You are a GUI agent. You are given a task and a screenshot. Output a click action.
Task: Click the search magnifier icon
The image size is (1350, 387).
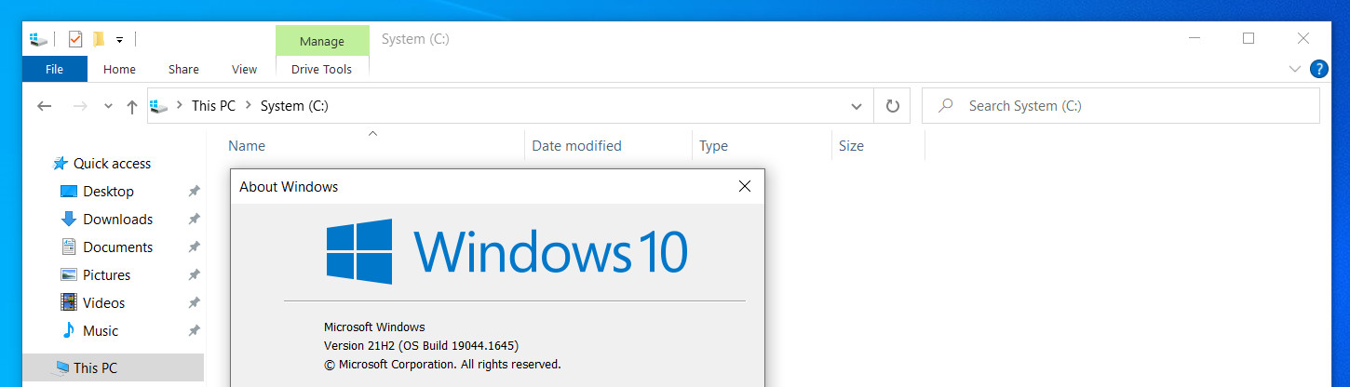click(x=946, y=106)
